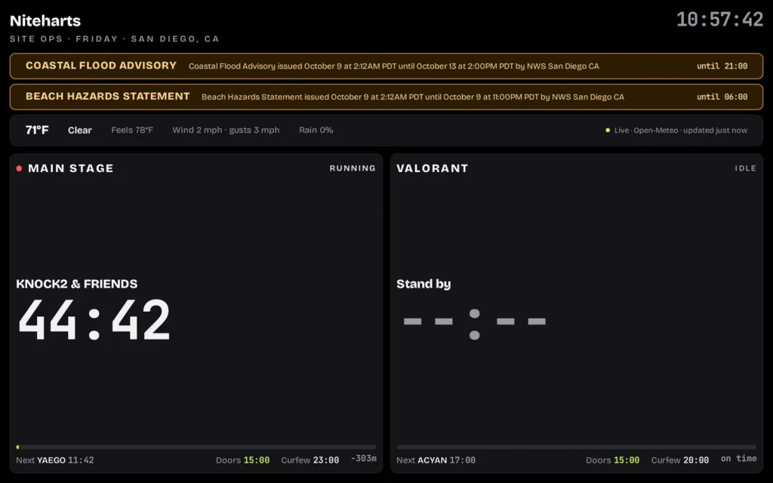
Task: Click the Wind 2 mph gusts reading
Action: click(226, 130)
